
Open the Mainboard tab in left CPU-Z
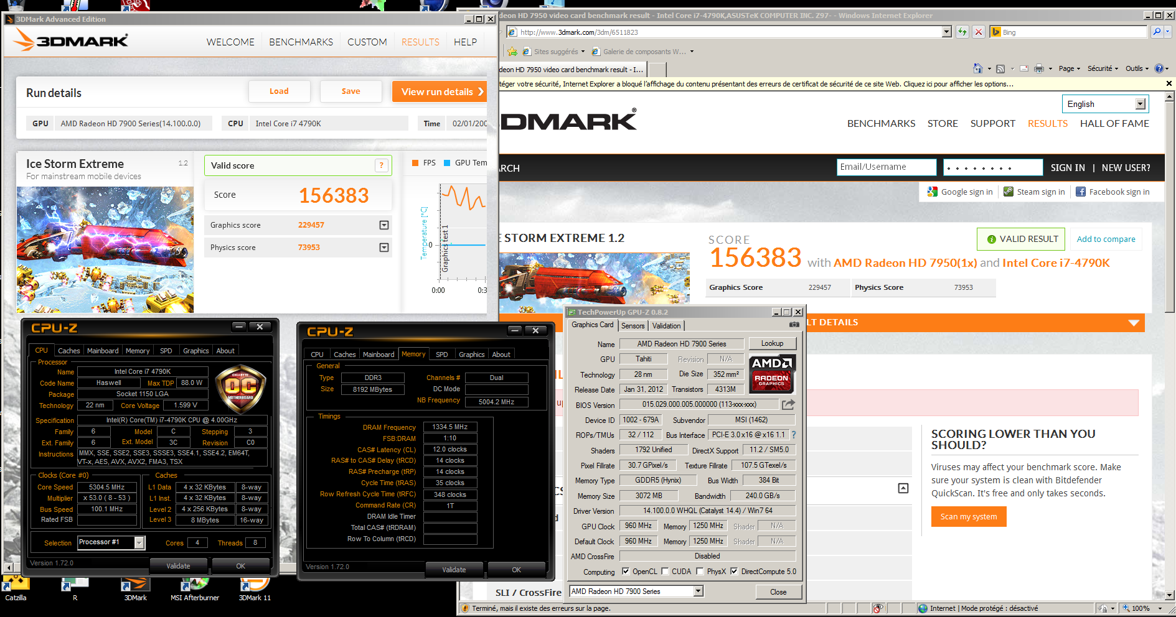(x=103, y=351)
